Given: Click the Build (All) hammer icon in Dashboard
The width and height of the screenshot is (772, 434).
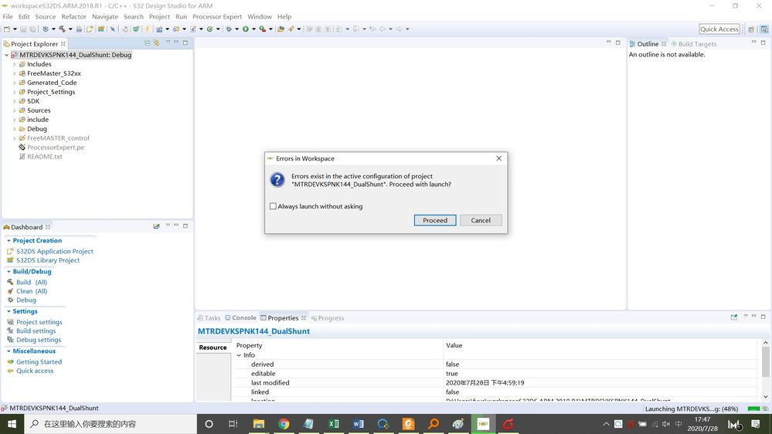Looking at the screenshot, I should 10,282.
